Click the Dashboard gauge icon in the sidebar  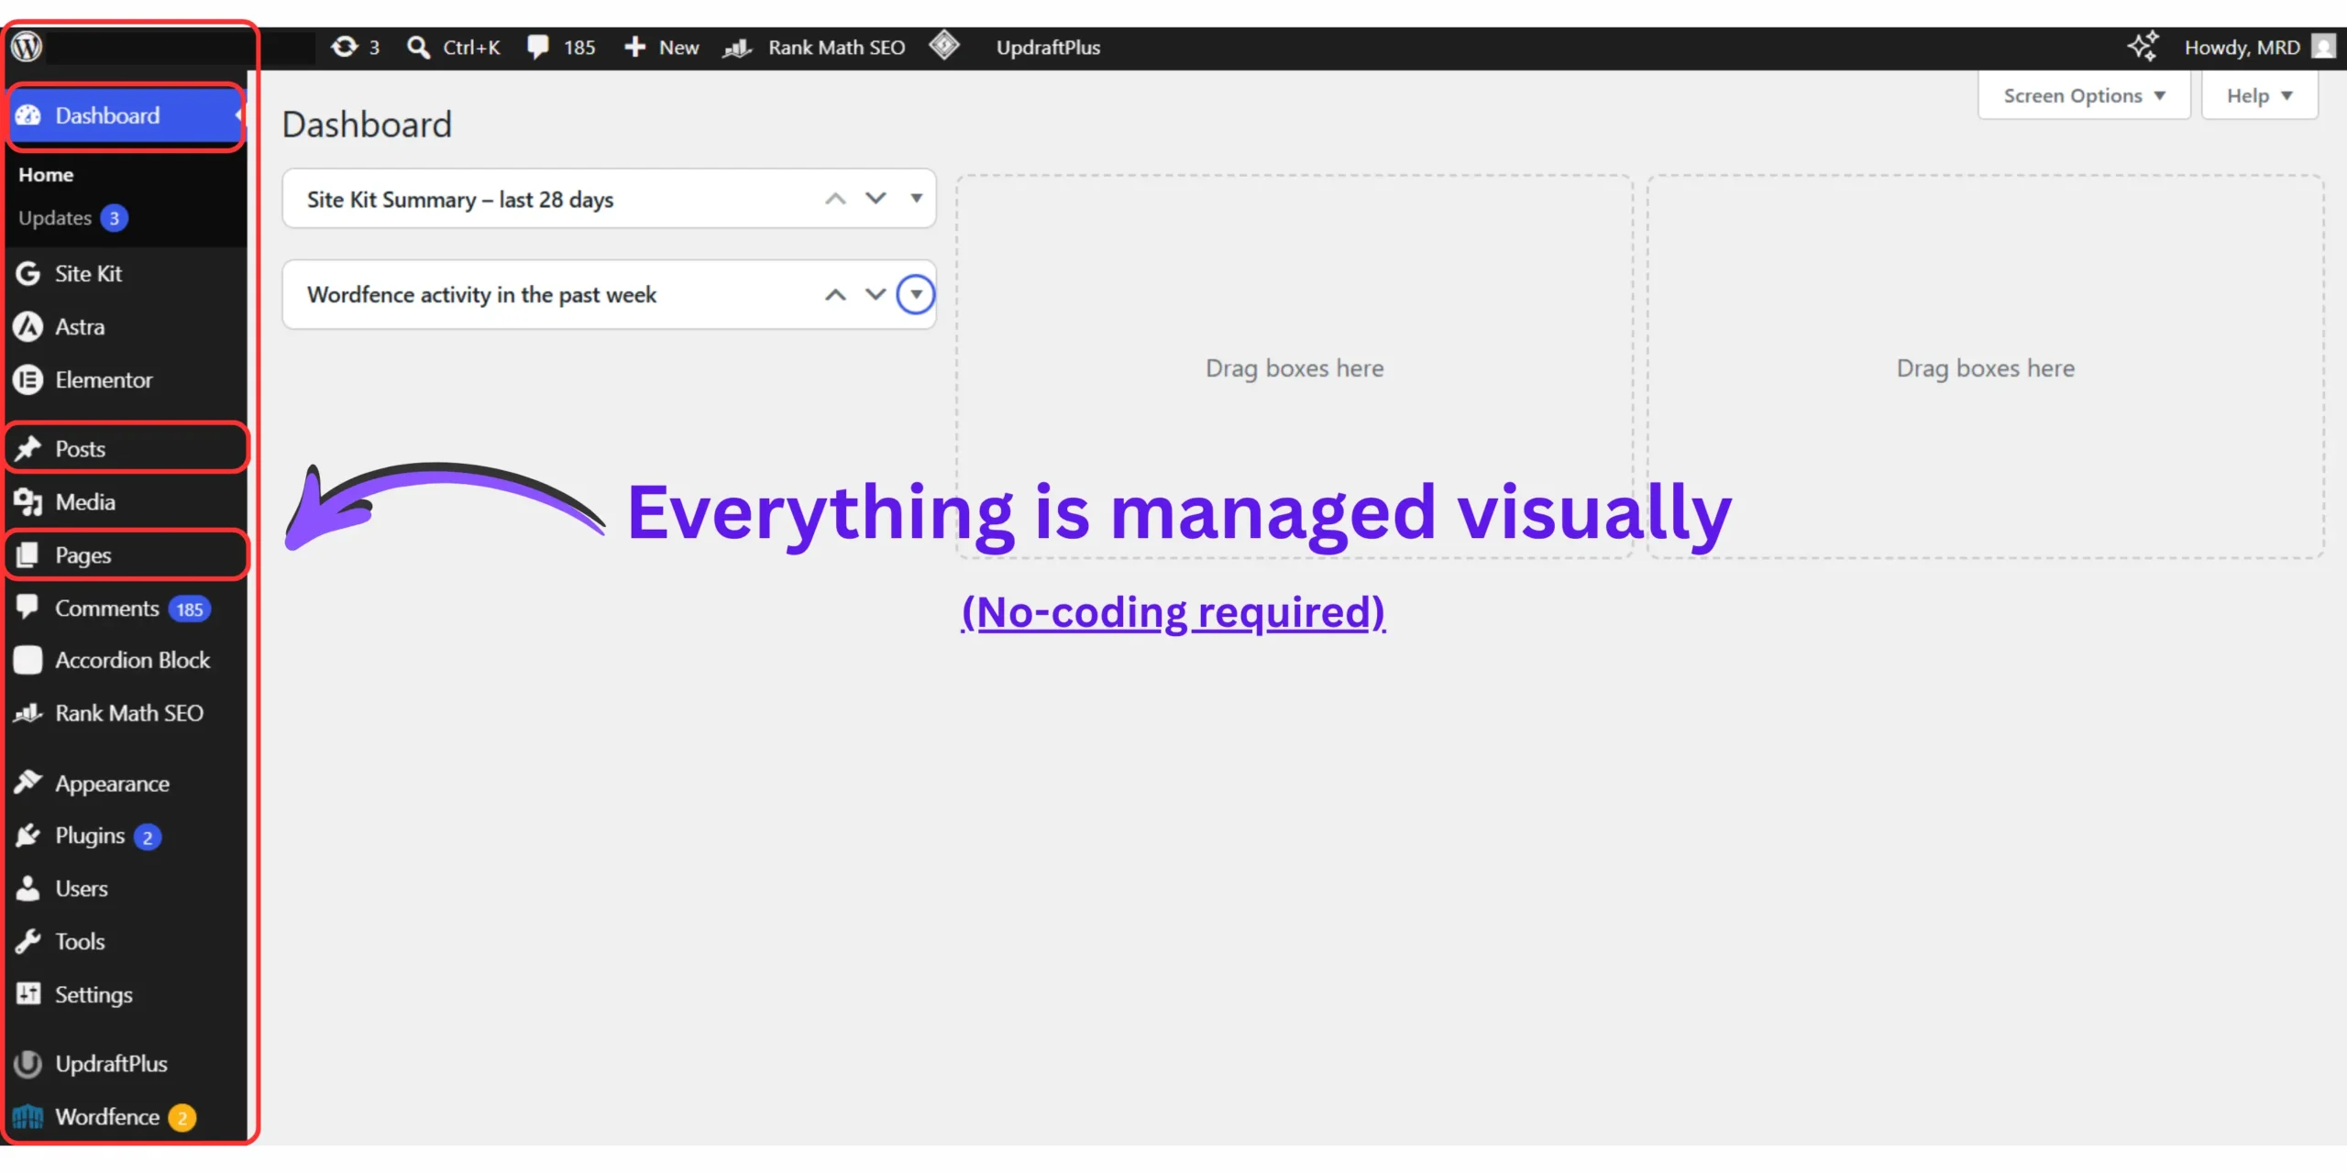(x=28, y=115)
